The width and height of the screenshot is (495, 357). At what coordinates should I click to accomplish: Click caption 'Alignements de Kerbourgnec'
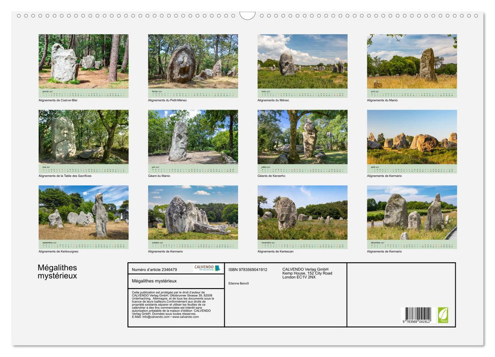[x=59, y=251]
